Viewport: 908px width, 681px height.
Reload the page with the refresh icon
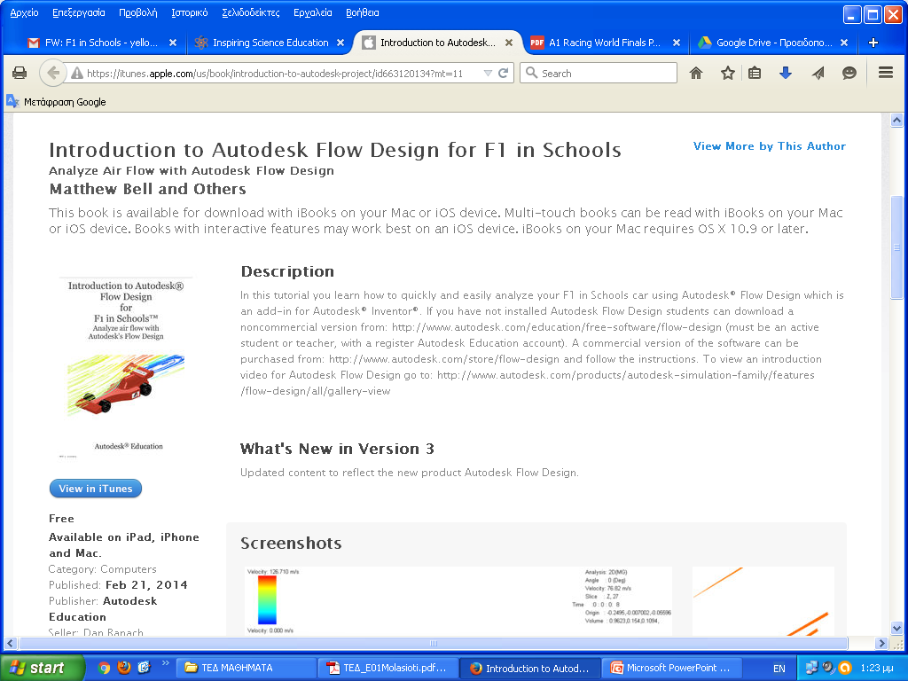pos(504,73)
